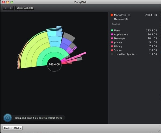161x133 pixels.
Task: Click the blue collector target icon
Action: 8,118
